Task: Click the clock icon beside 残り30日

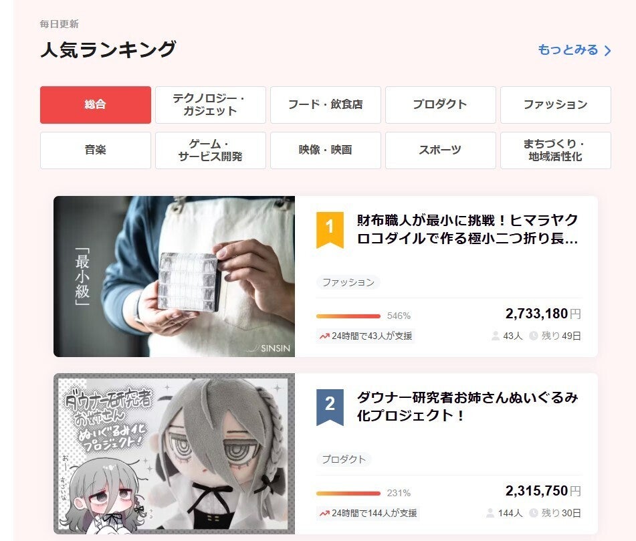Action: pyautogui.click(x=534, y=513)
